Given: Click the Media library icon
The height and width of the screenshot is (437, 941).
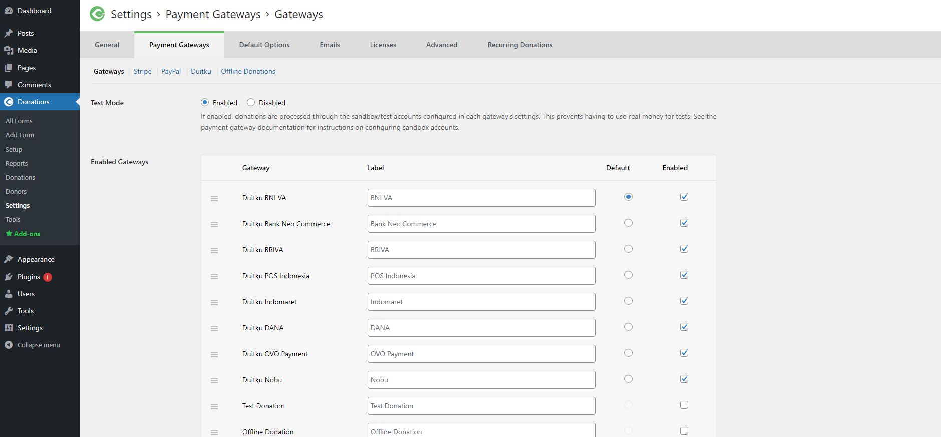Looking at the screenshot, I should click(9, 50).
